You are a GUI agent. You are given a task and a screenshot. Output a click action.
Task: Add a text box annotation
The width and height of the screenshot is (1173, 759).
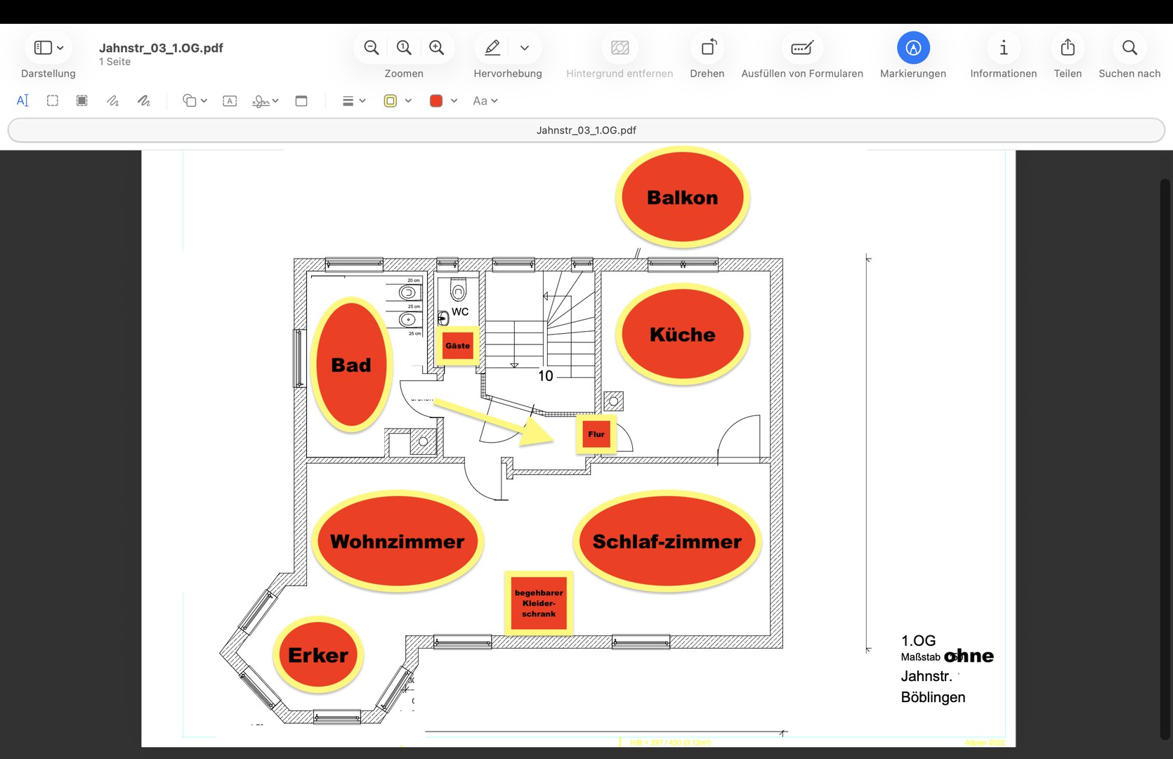pos(230,100)
